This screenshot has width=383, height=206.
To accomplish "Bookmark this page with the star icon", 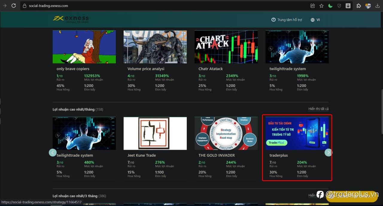I will coord(321,6).
